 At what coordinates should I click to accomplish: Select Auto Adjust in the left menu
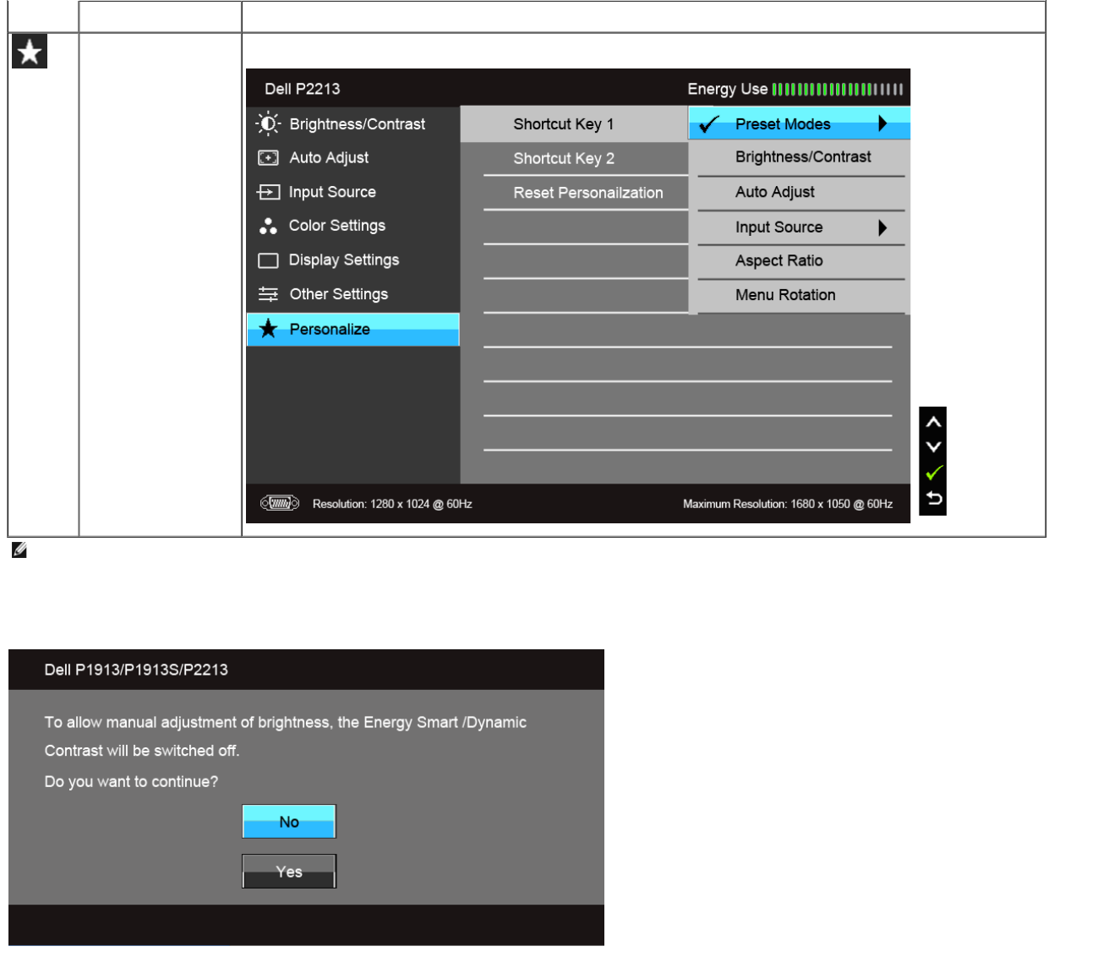[353, 158]
